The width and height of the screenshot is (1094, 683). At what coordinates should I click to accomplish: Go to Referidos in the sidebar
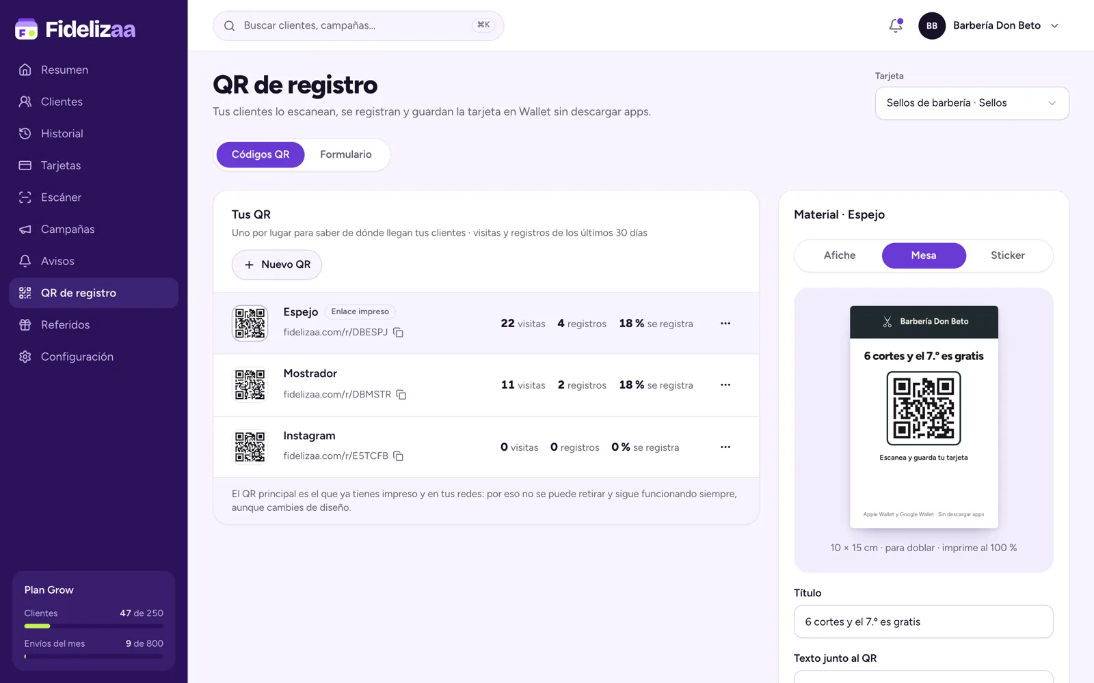[94, 324]
